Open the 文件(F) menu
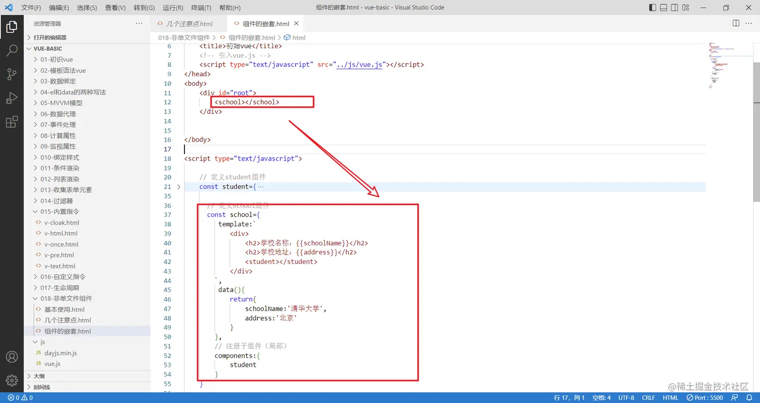 tap(31, 8)
